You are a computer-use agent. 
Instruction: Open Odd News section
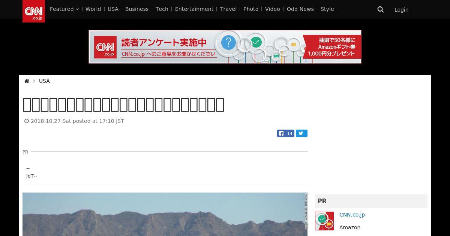pyautogui.click(x=300, y=9)
